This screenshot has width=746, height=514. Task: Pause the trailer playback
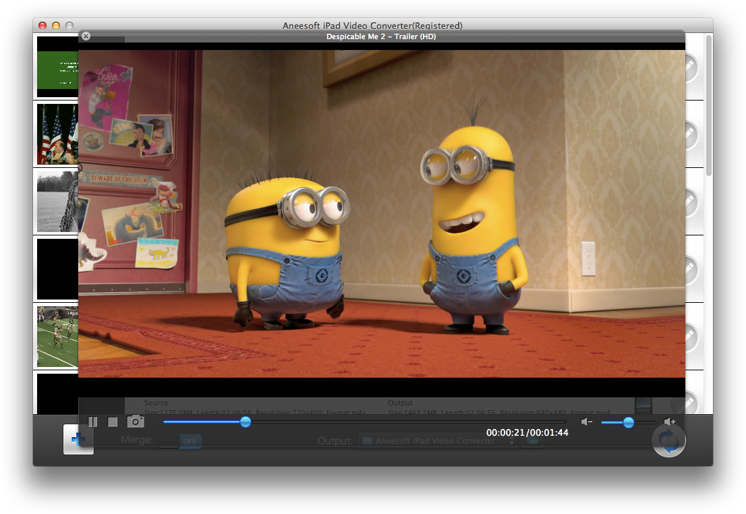[x=93, y=422]
